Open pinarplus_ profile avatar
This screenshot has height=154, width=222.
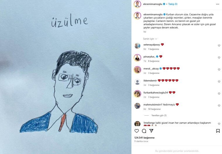(x=137, y=58)
